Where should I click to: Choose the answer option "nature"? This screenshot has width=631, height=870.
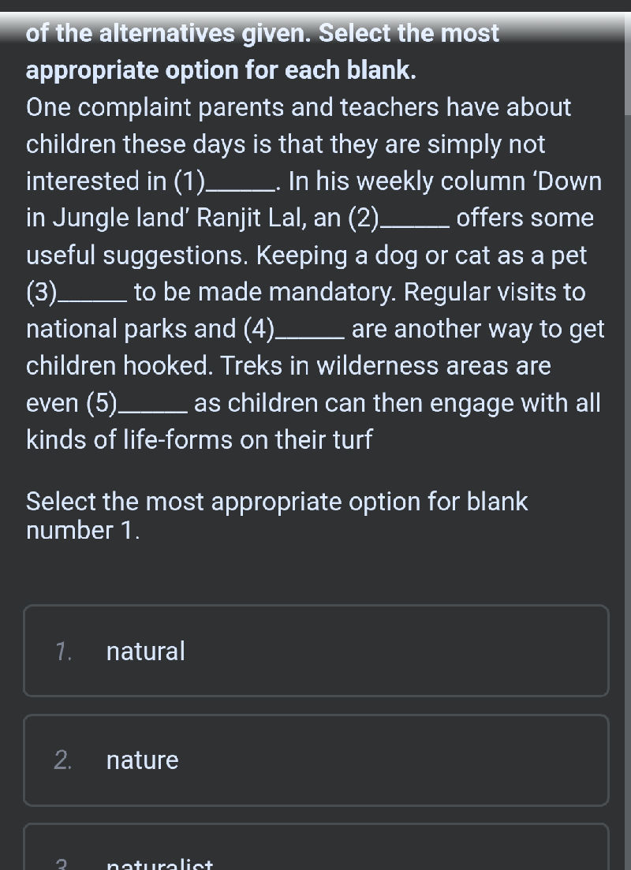click(x=315, y=760)
